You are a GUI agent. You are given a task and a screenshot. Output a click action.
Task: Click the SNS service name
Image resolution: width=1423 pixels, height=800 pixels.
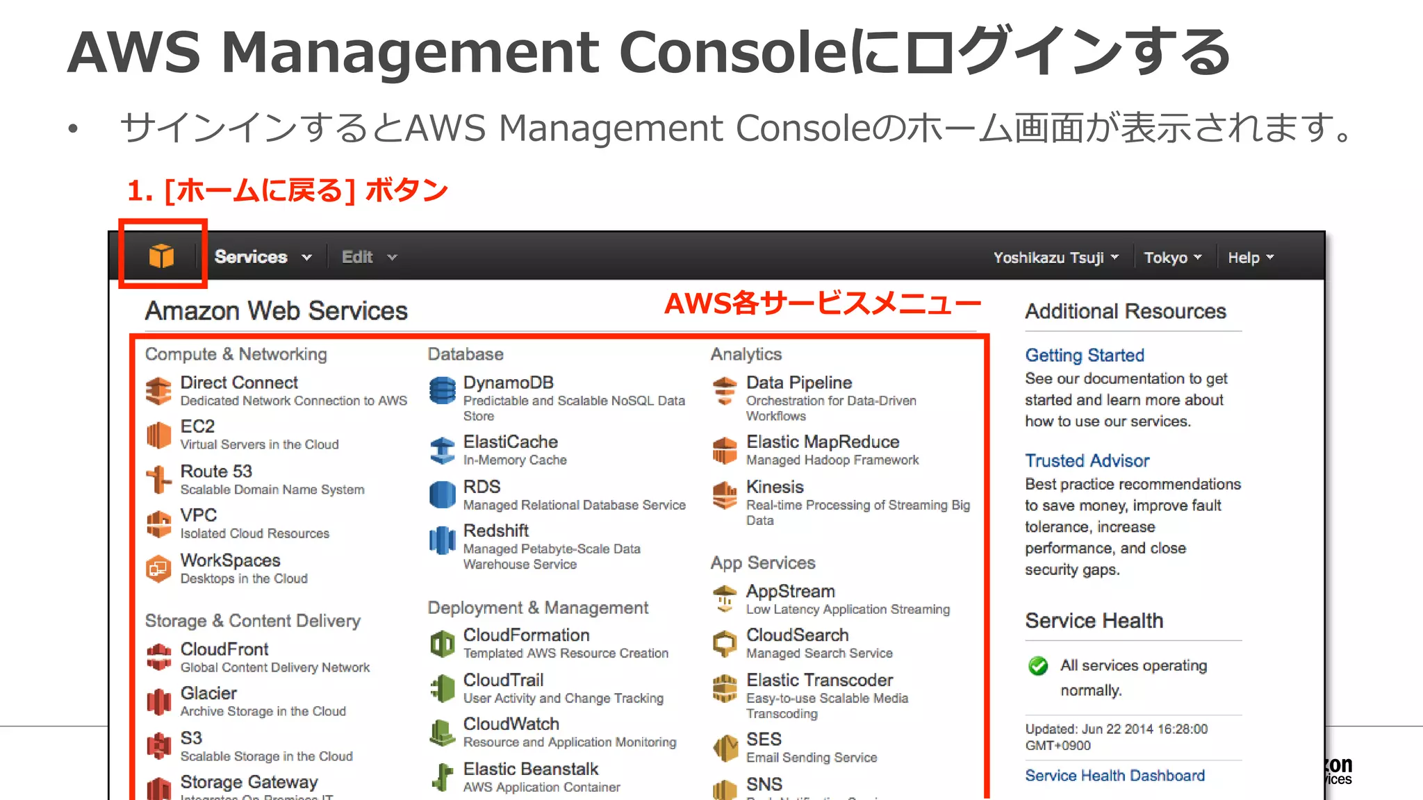pos(764,784)
